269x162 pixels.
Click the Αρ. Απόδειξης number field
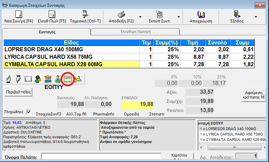click(246, 156)
